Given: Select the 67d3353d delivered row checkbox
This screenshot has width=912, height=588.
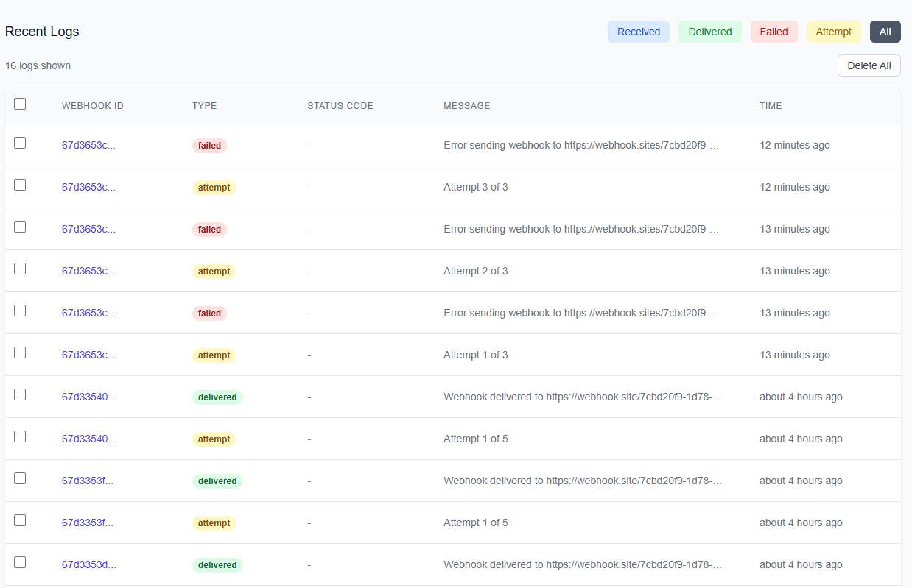Looking at the screenshot, I should 20,562.
